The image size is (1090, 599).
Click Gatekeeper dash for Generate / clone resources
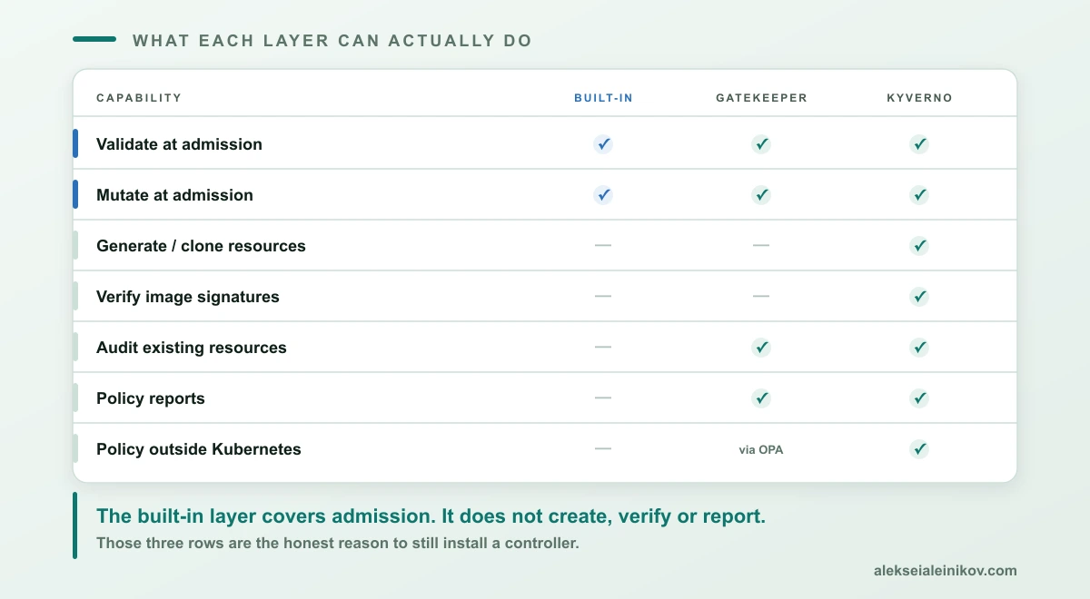761,245
